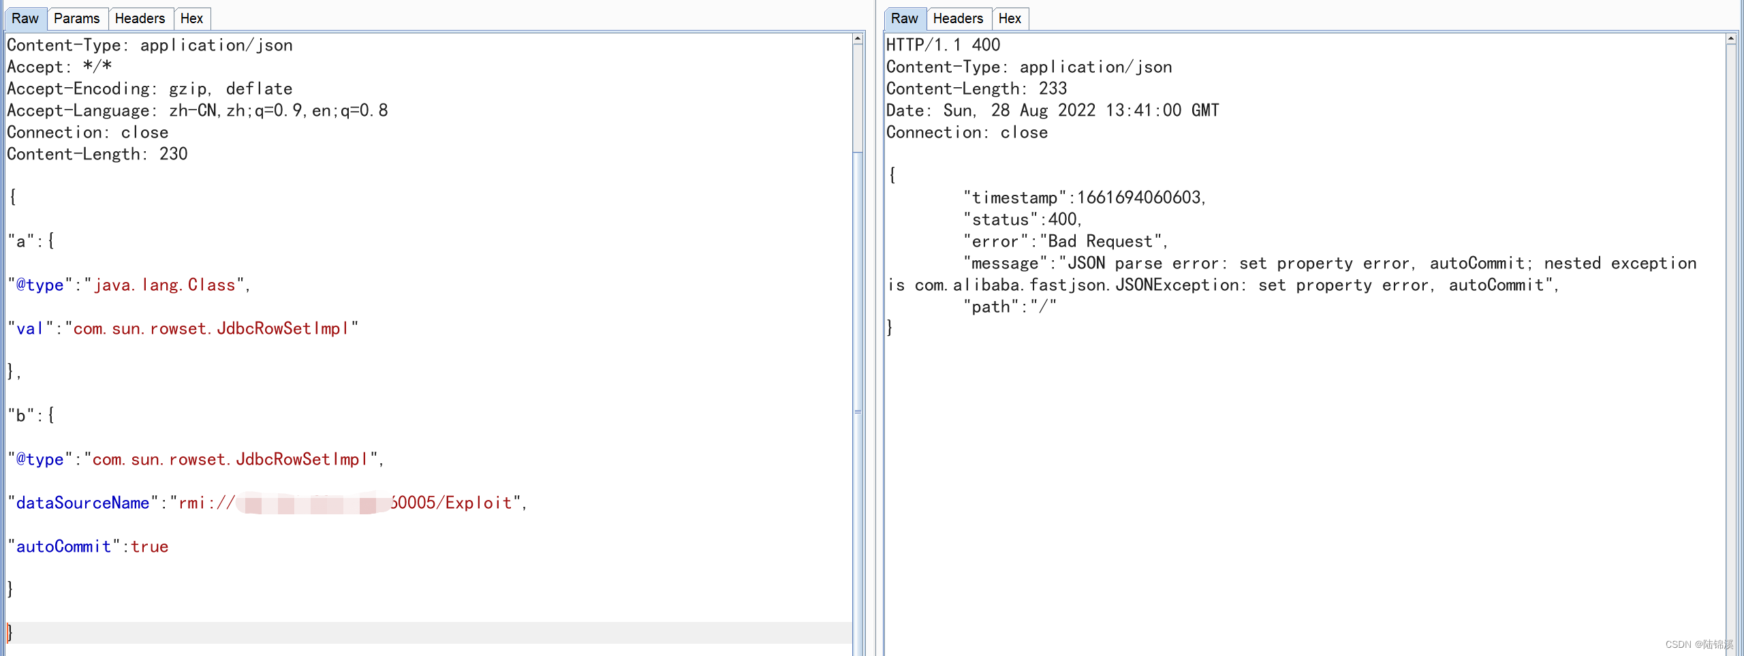Open the response Hex tab

click(x=1010, y=18)
